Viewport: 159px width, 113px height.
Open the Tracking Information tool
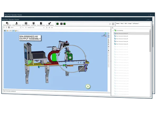coord(7,24)
